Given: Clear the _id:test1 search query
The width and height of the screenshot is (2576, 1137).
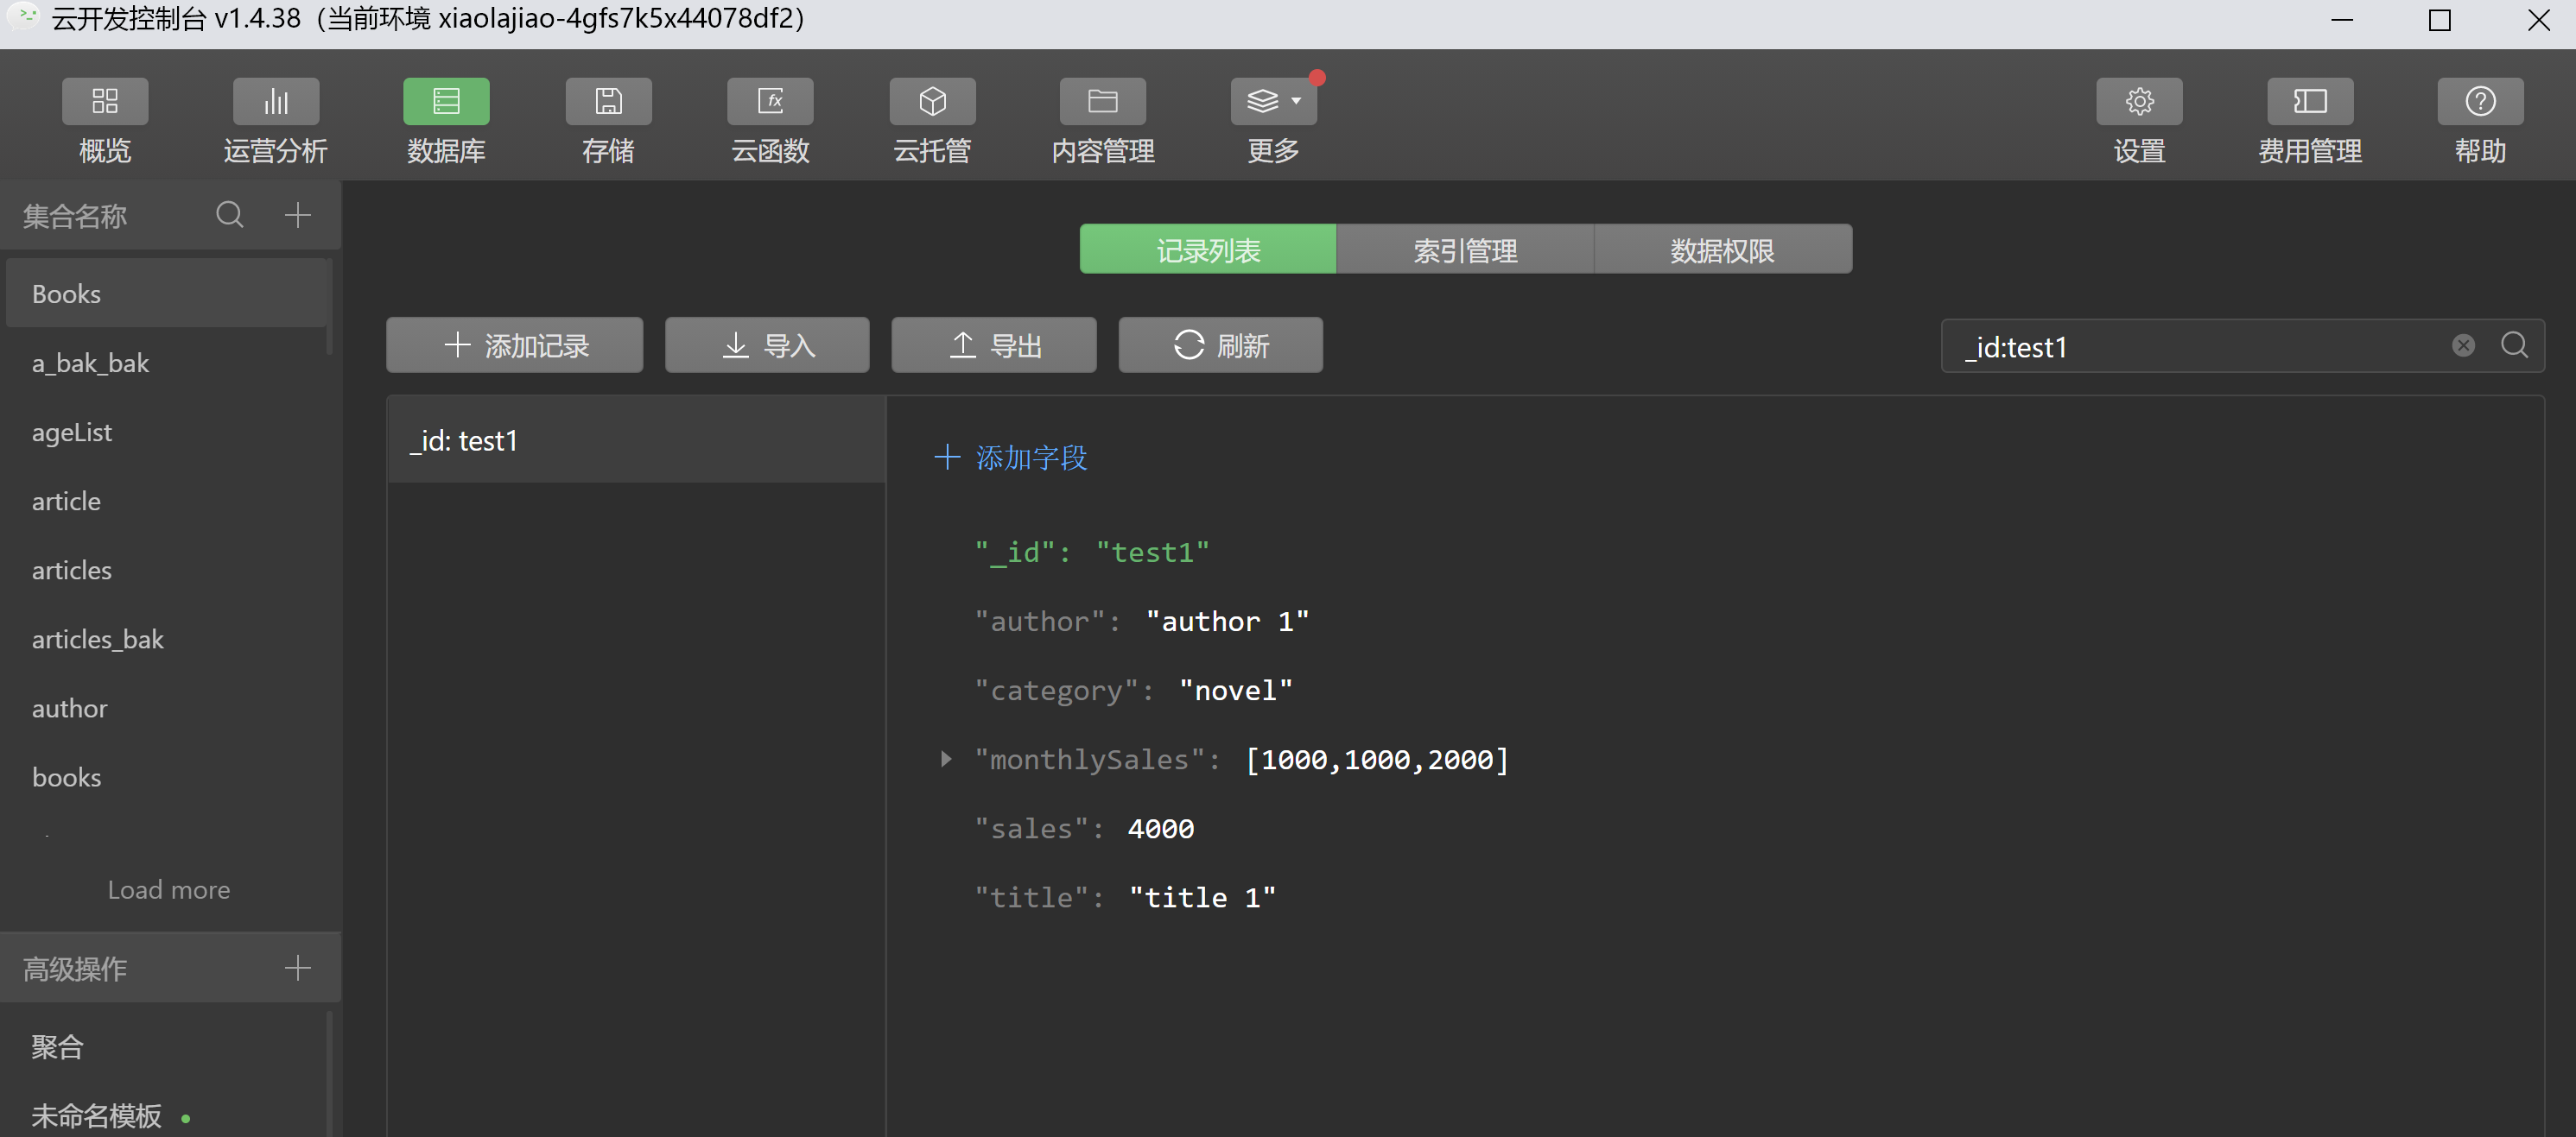Looking at the screenshot, I should coord(2462,345).
